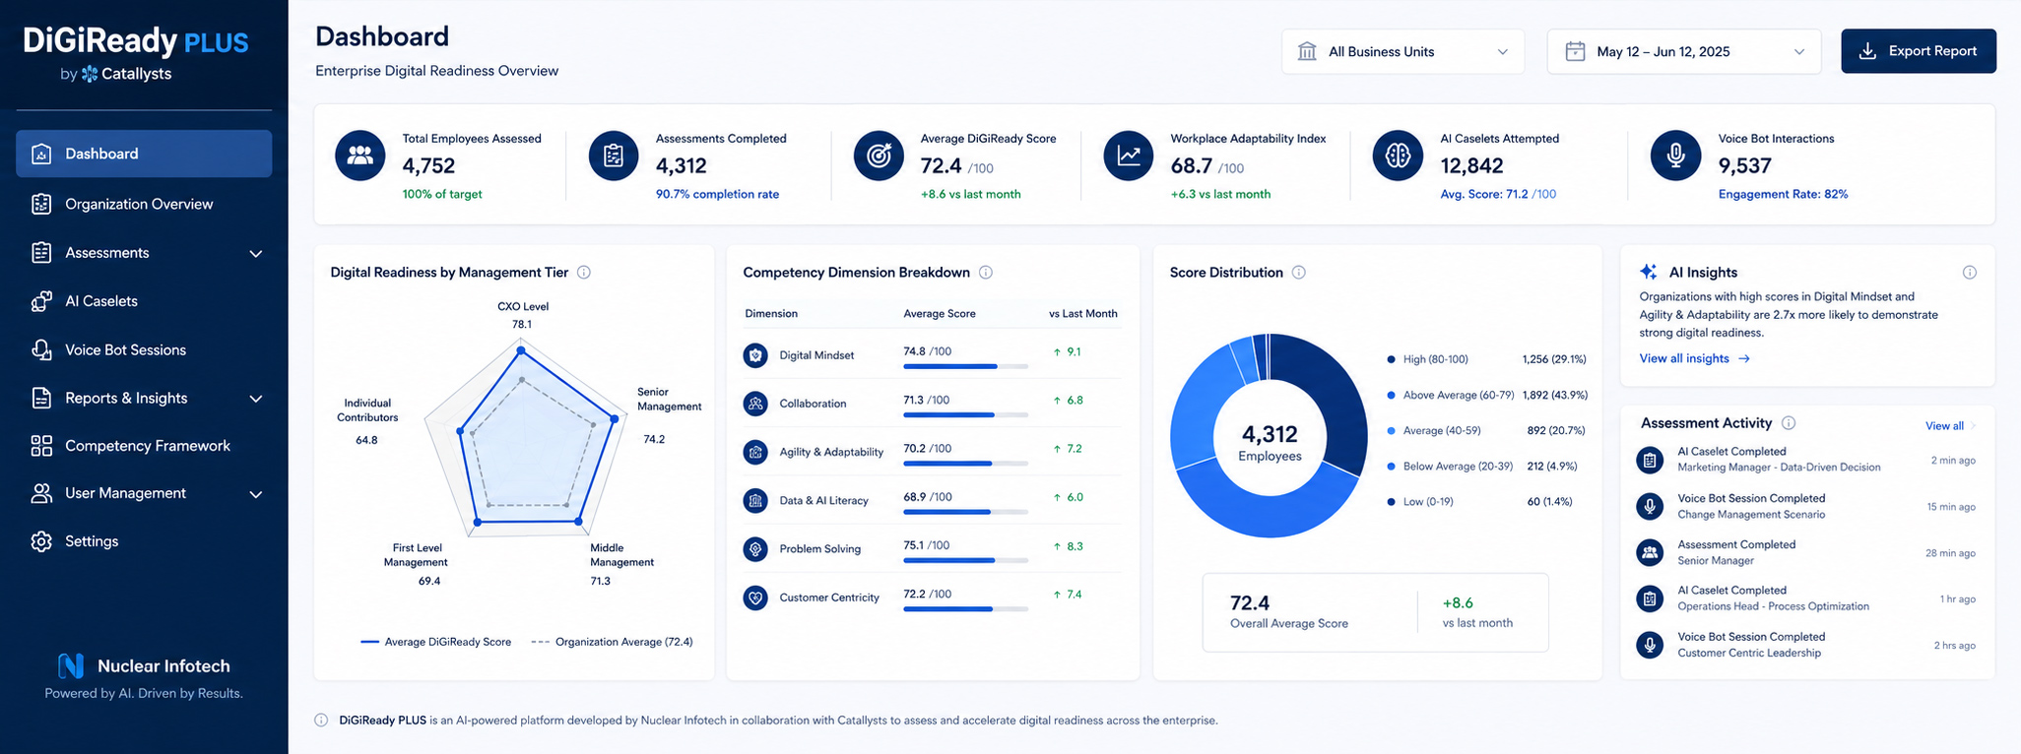Click the CXO Level radar chart point
The width and height of the screenshot is (2021, 754).
522,350
